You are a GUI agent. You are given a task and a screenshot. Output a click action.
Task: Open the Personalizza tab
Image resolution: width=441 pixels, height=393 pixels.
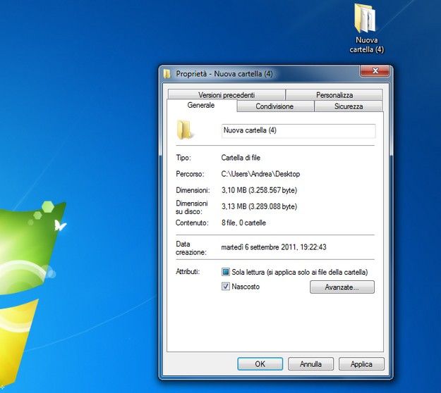pos(334,95)
